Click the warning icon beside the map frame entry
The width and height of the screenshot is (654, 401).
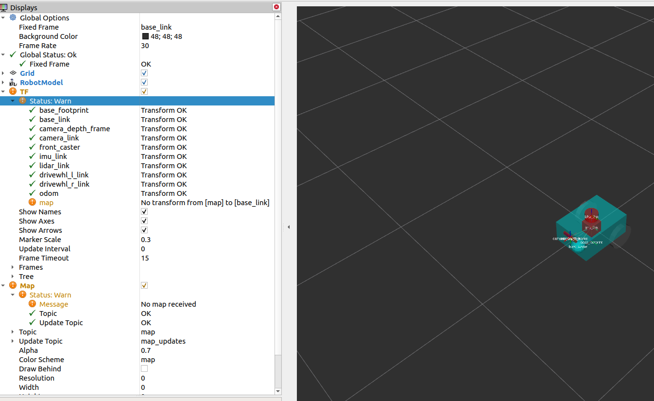click(x=33, y=203)
